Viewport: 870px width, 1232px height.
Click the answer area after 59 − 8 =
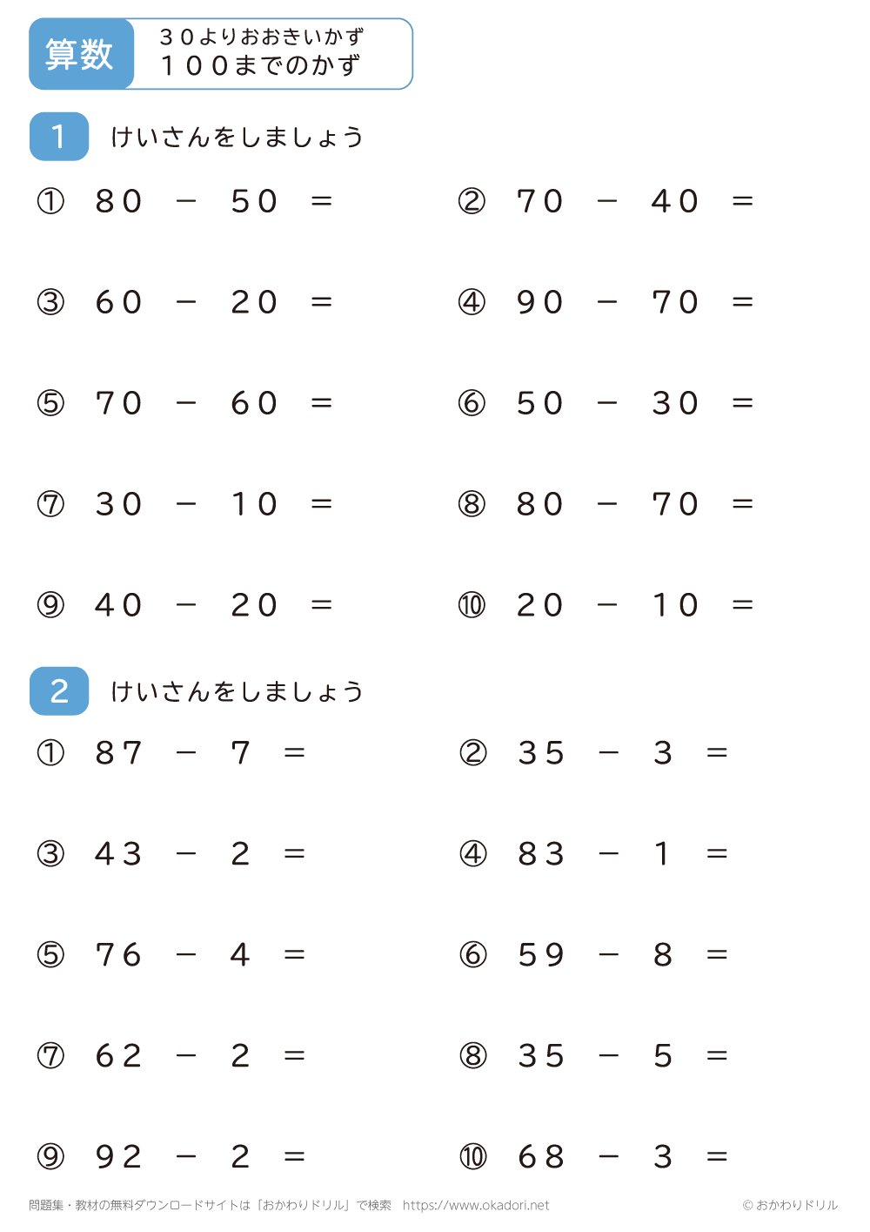(783, 955)
